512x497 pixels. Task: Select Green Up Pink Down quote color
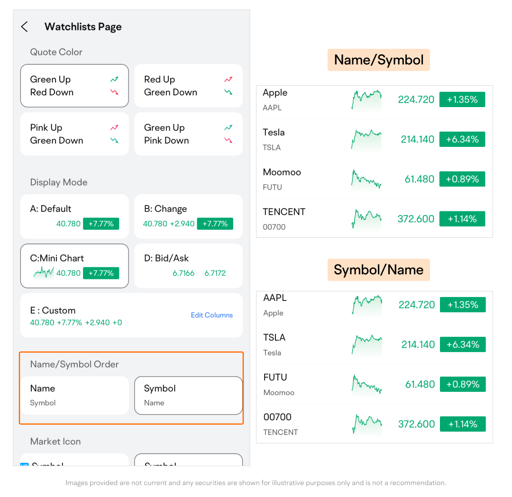click(188, 134)
